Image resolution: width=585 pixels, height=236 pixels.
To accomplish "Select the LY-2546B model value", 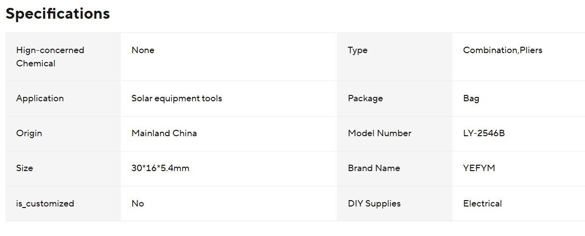I will point(484,133).
